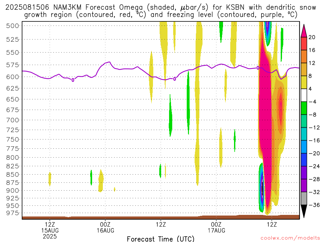Viewport: 323px width, 242px height.
Task: Click the 925 pressure level label
Action: (13, 198)
